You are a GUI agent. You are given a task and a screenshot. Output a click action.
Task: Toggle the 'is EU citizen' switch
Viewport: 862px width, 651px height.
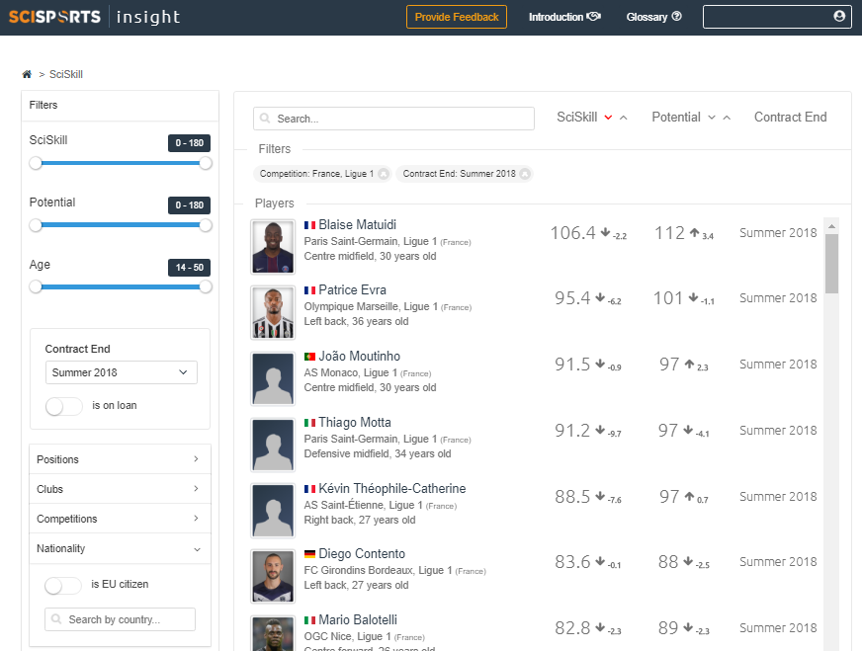click(63, 585)
